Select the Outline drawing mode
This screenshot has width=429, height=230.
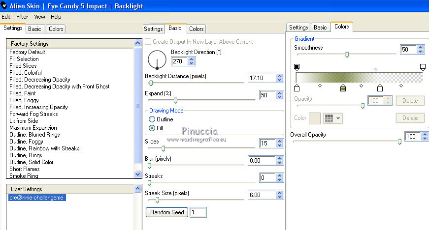[x=152, y=119]
